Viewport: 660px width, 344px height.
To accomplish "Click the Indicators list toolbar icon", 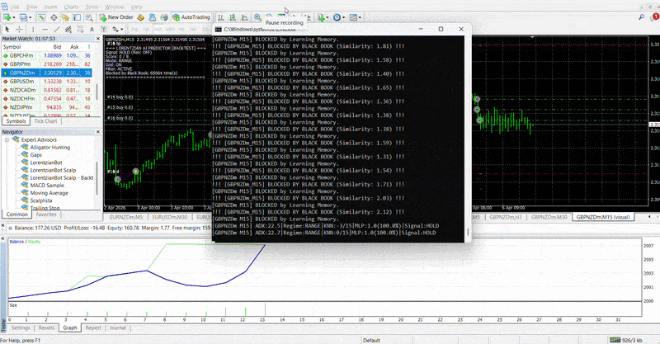I will pyautogui.click(x=321, y=17).
